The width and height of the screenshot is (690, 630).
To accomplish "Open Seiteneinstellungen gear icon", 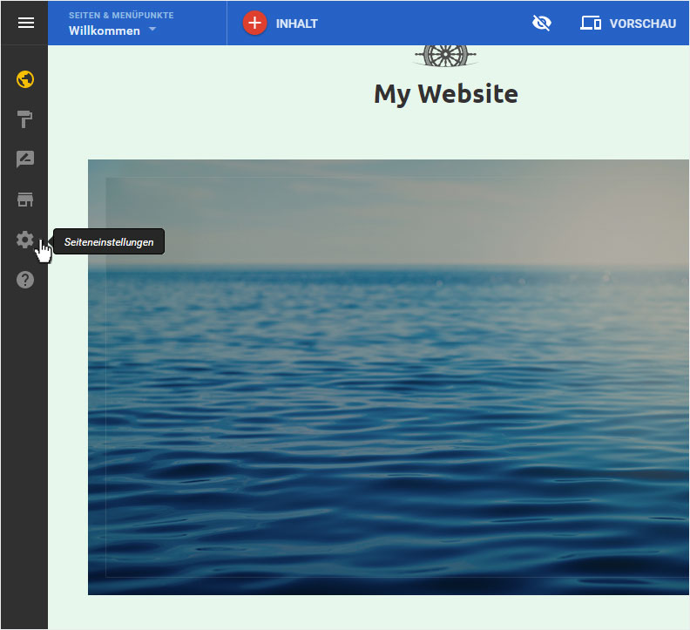I will tap(25, 240).
